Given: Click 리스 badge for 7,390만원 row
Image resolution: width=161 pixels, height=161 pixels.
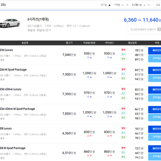Looking at the screenshot, I should coord(123,94).
